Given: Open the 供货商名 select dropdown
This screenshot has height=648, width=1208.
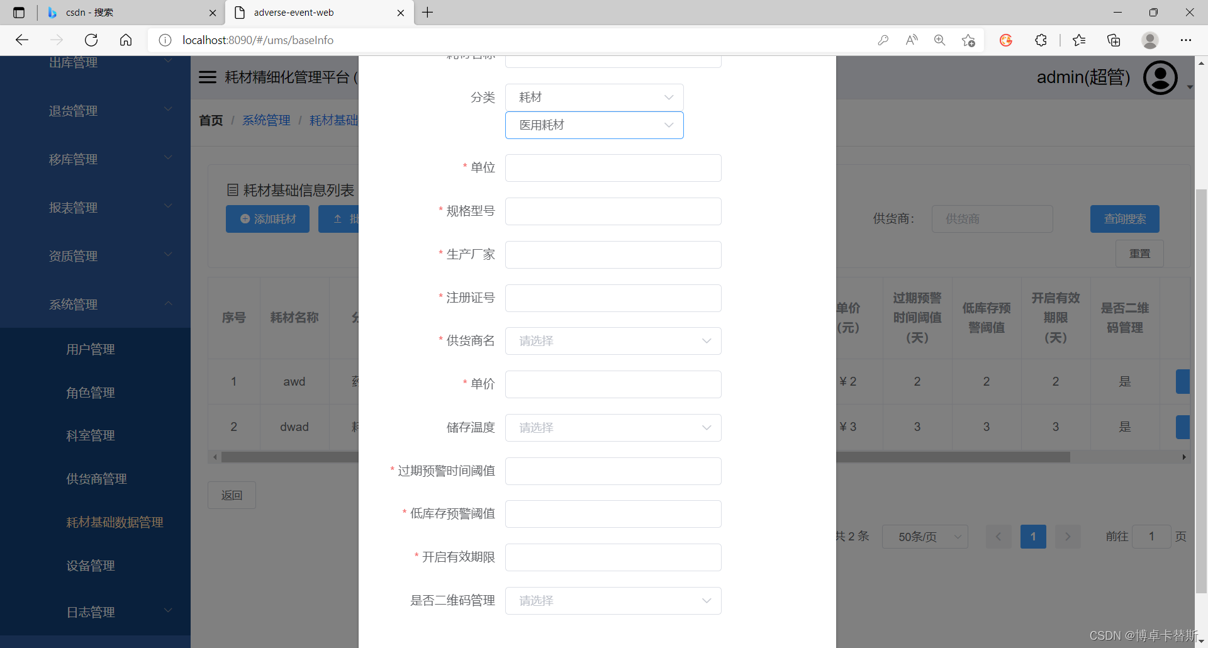Looking at the screenshot, I should (613, 341).
